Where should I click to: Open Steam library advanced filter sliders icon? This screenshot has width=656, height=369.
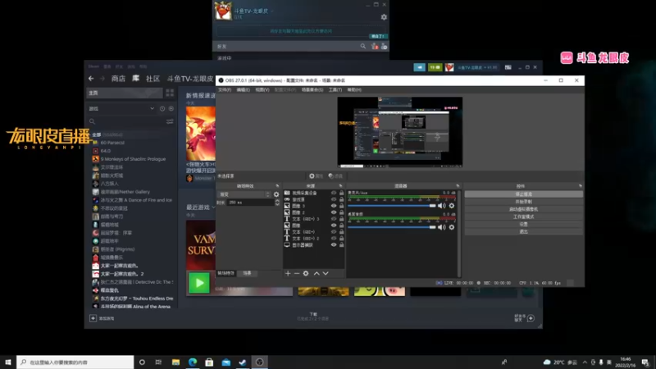170,121
